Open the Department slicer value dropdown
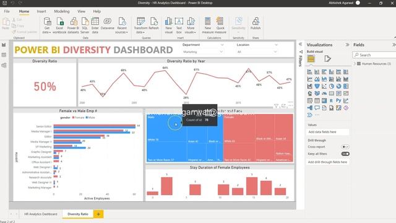 click(222, 51)
